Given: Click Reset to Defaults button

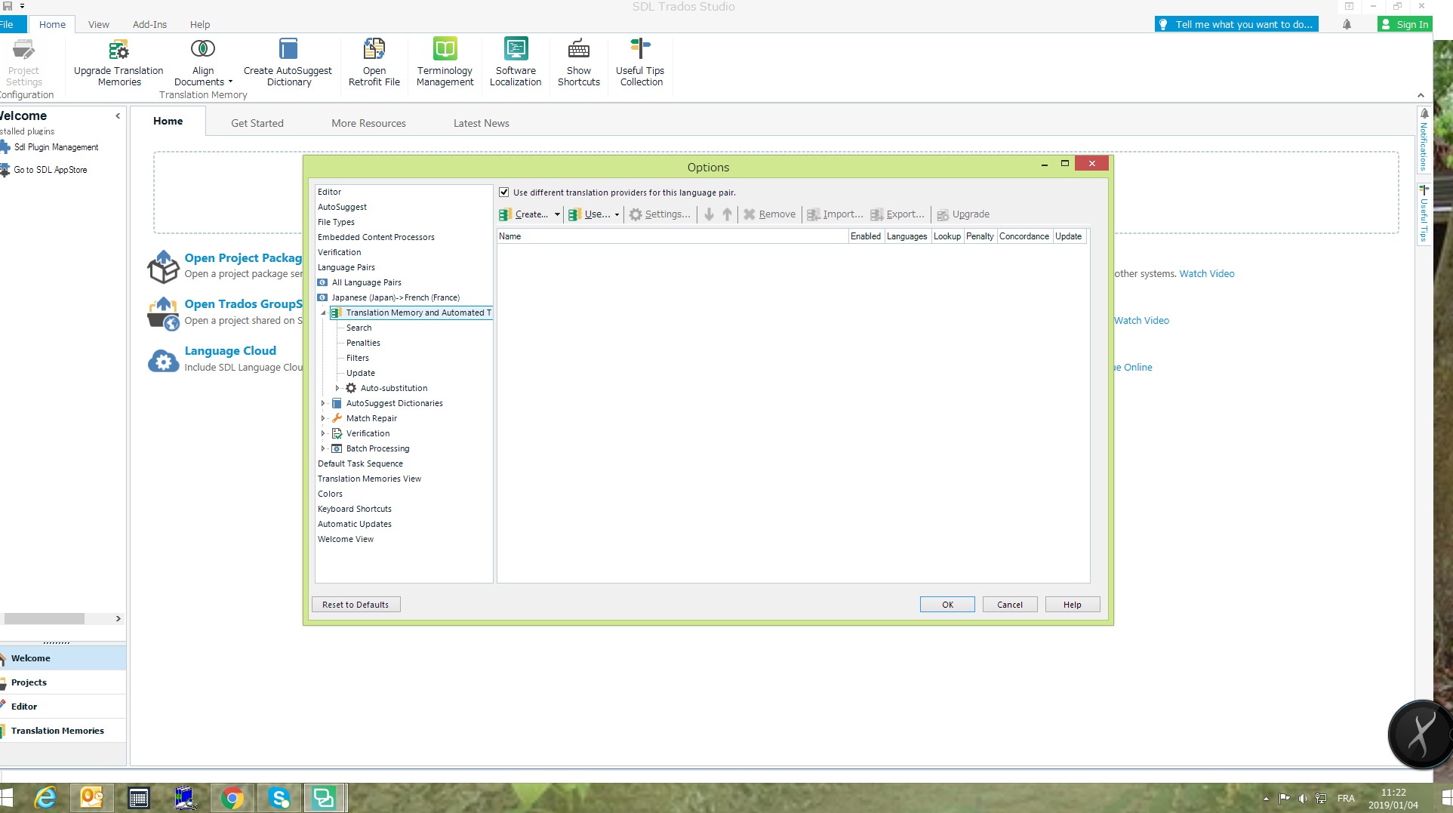Looking at the screenshot, I should [x=356, y=605].
